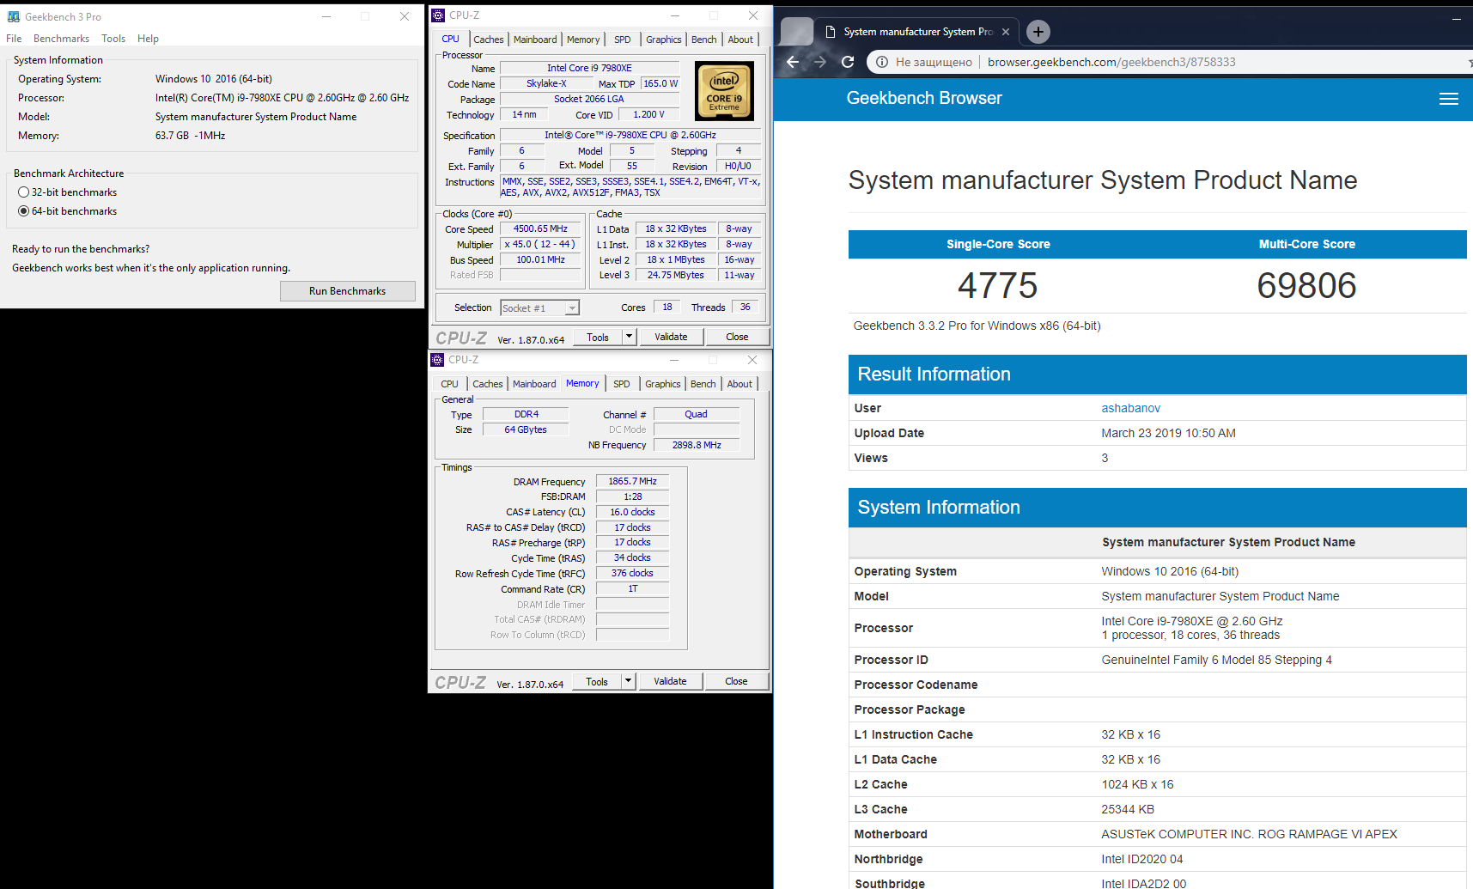Switch to Mainboard tab in upper CPU-Z
The height and width of the screenshot is (889, 1473).
(535, 40)
